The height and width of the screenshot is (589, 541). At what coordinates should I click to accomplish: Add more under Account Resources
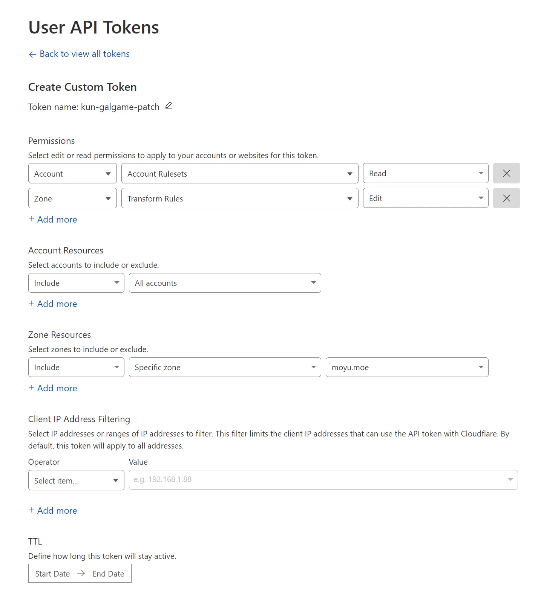click(x=53, y=304)
